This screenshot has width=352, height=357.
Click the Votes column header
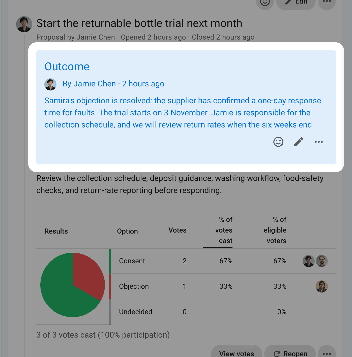click(x=178, y=230)
